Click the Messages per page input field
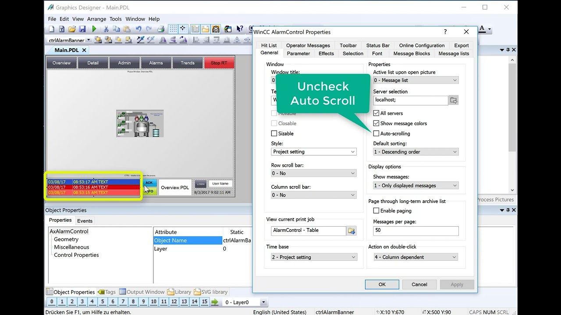This screenshot has height=315, width=561. tap(416, 231)
